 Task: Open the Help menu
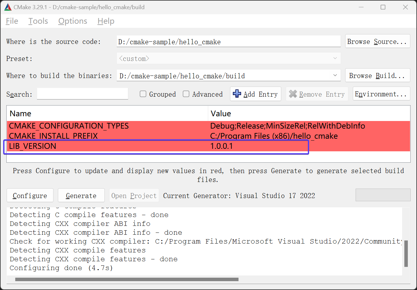point(106,21)
